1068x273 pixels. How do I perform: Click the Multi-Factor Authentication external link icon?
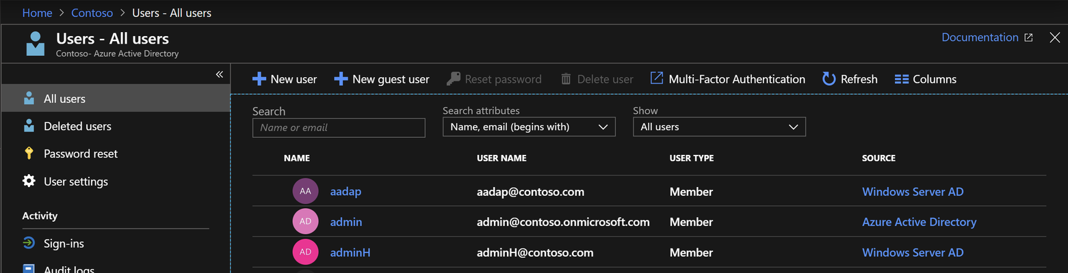(657, 78)
